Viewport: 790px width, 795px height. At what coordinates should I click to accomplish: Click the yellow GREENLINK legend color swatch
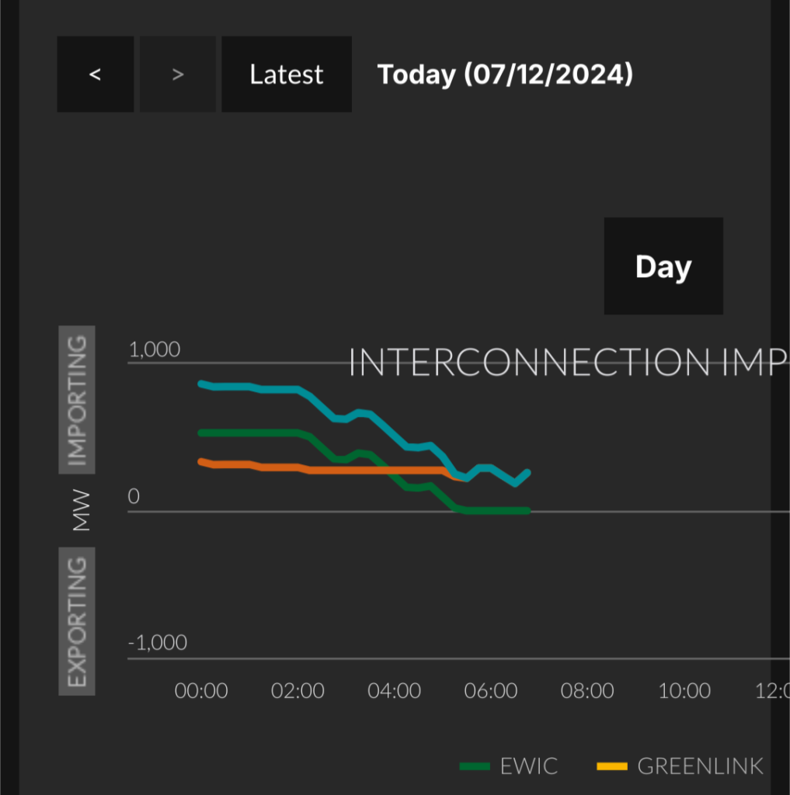tap(612, 766)
